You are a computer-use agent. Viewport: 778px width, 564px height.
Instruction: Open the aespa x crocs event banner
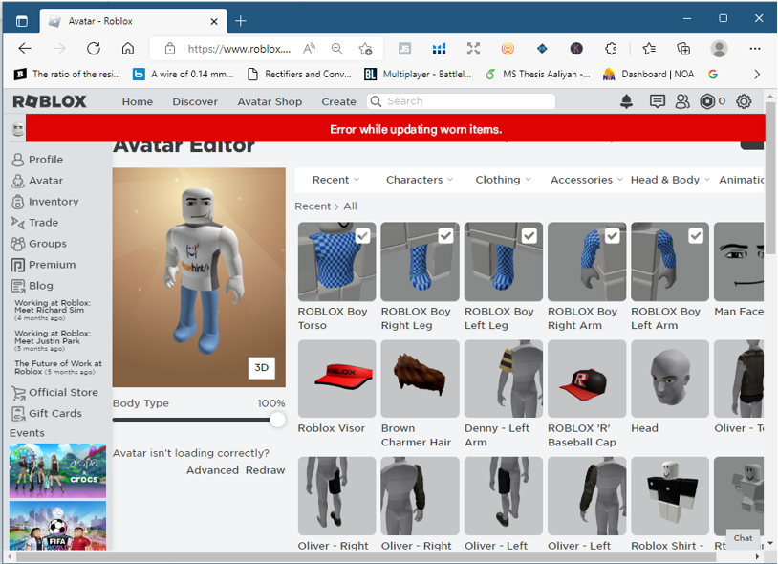(57, 470)
